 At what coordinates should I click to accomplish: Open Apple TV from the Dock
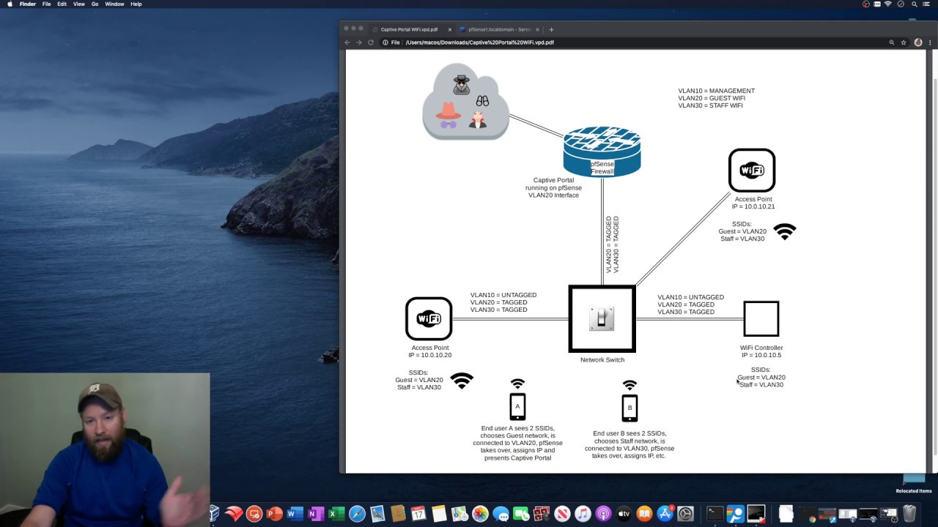click(624, 514)
